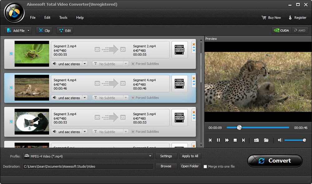Open the Edit menu
The width and height of the screenshot is (312, 184).
coord(47,17)
